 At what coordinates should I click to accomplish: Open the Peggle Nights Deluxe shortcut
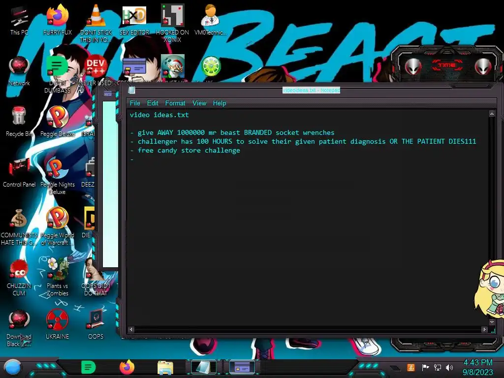click(57, 176)
